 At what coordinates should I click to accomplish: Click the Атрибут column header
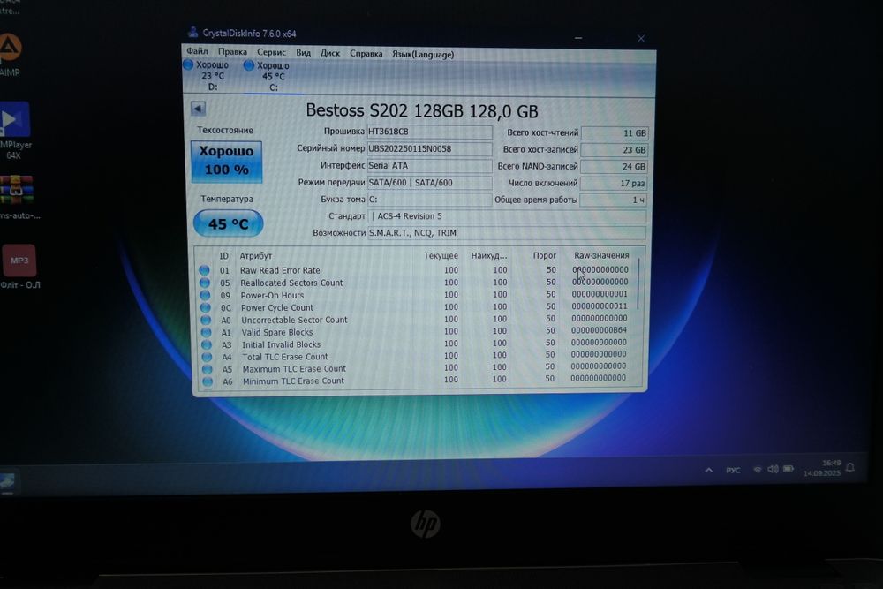click(x=256, y=256)
